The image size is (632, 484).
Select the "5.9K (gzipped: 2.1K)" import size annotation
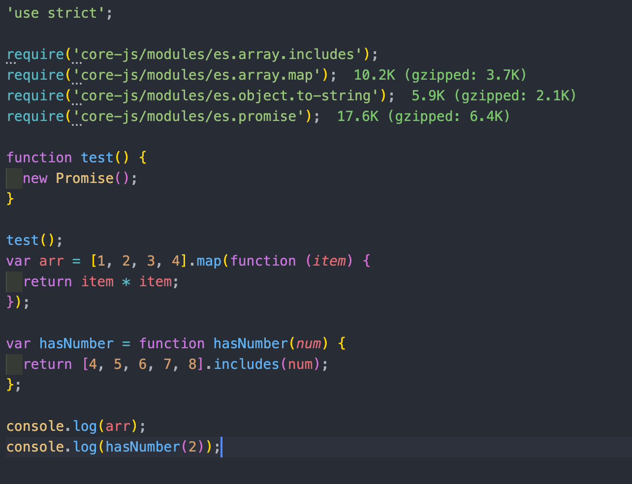(x=494, y=95)
